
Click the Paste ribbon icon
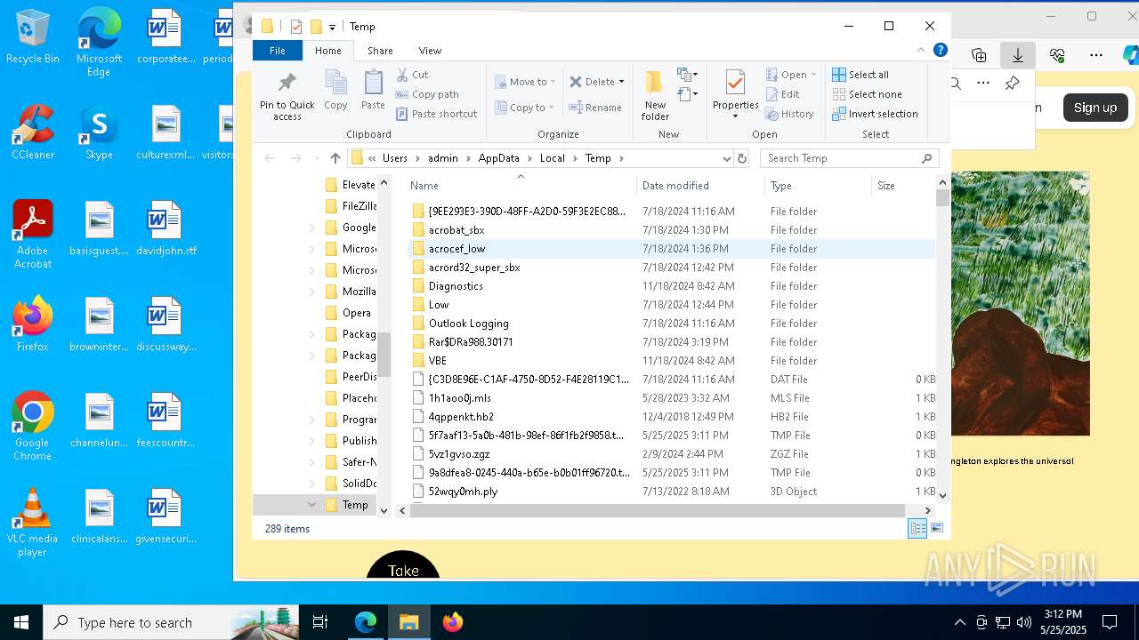coord(373,91)
